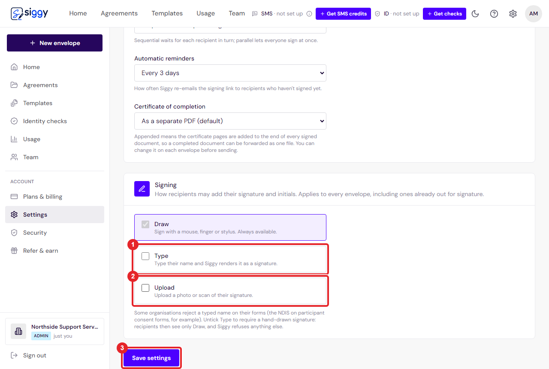Go to Refer & earn in sidebar
This screenshot has height=369, width=549.
coord(54,251)
